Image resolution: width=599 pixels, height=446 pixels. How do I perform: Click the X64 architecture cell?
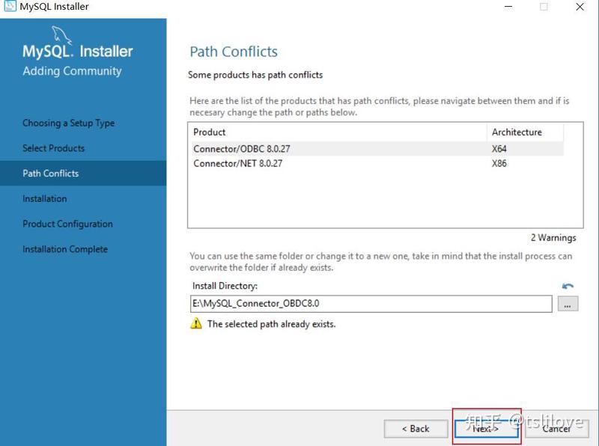(x=499, y=148)
